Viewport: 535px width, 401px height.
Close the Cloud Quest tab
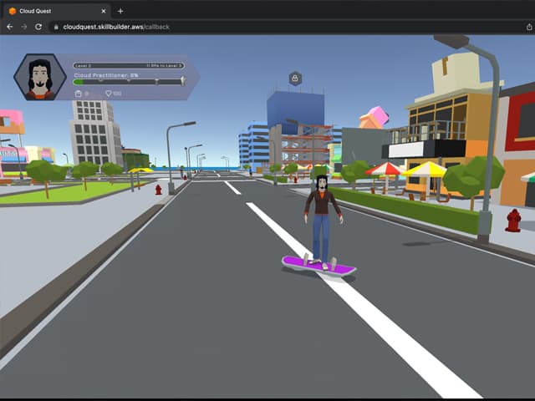tap(104, 11)
